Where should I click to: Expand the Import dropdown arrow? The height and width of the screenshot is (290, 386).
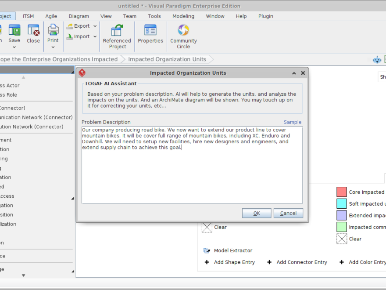tap(95, 37)
